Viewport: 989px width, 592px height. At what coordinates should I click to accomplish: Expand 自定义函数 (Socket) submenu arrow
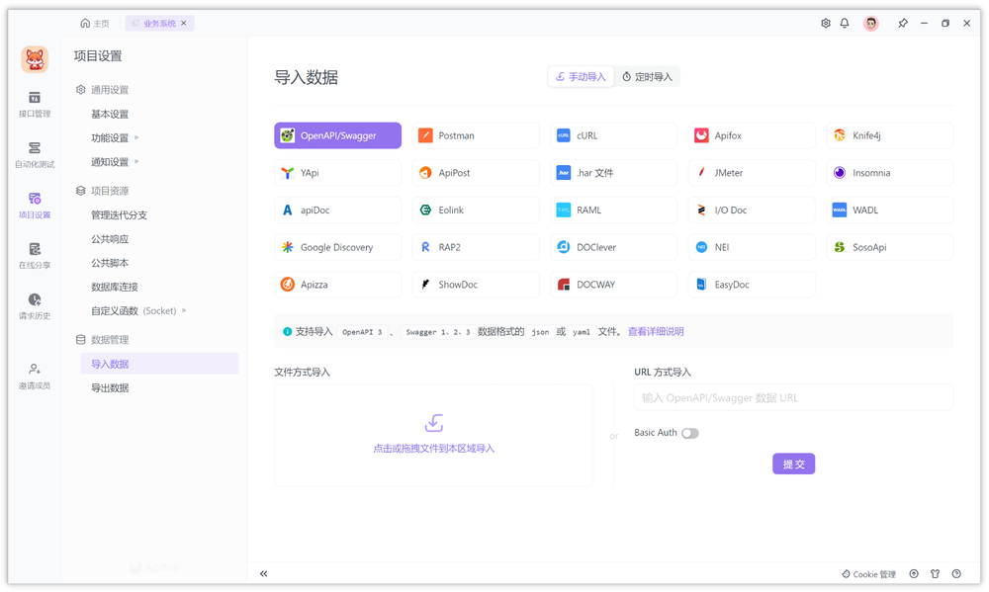tap(184, 310)
